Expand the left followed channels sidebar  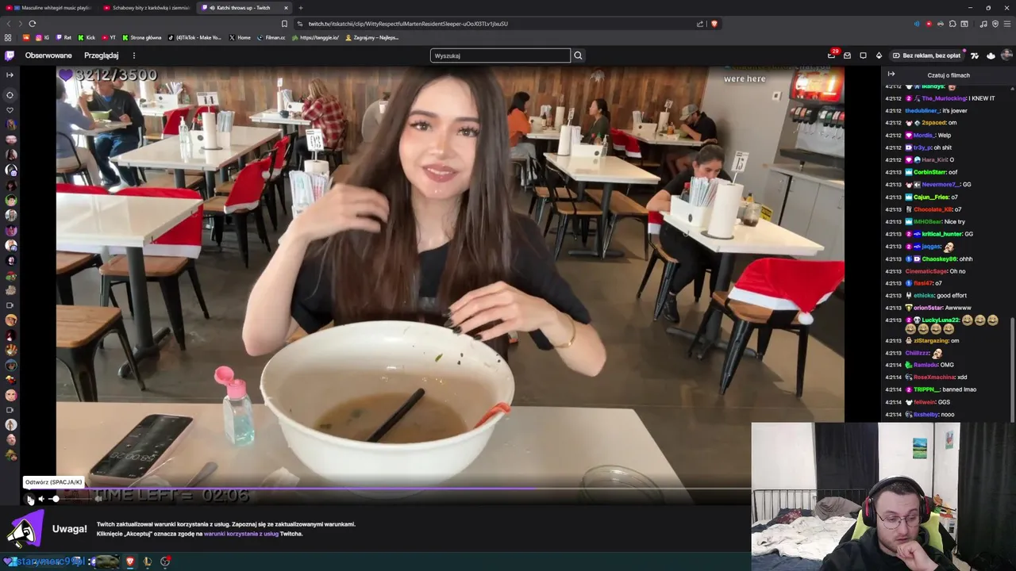[x=10, y=75]
